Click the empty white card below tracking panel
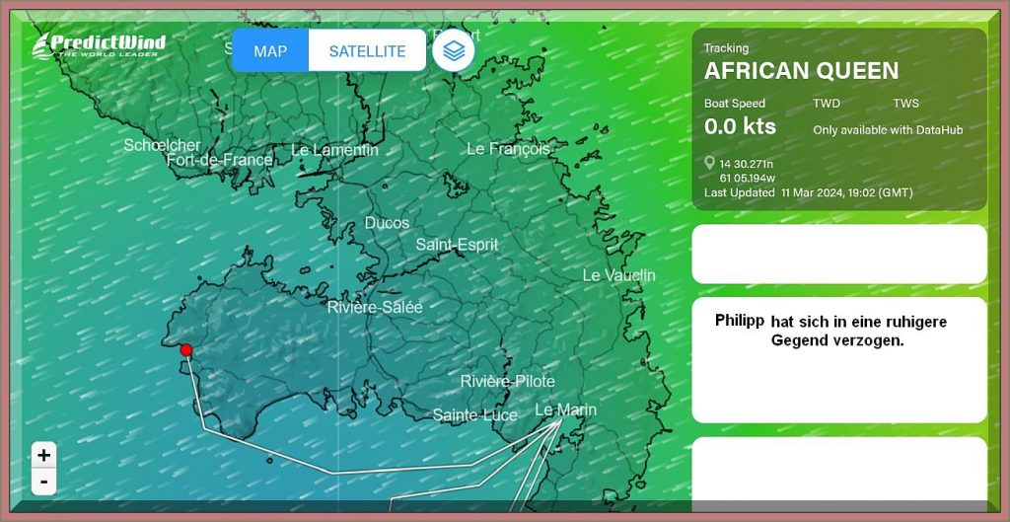 838,254
